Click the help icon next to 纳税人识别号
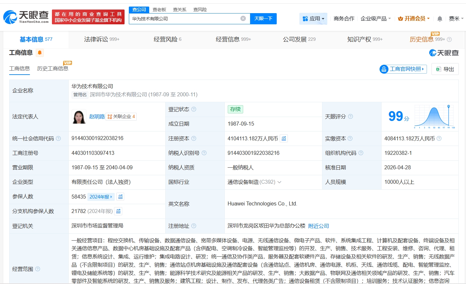 [x=204, y=153]
